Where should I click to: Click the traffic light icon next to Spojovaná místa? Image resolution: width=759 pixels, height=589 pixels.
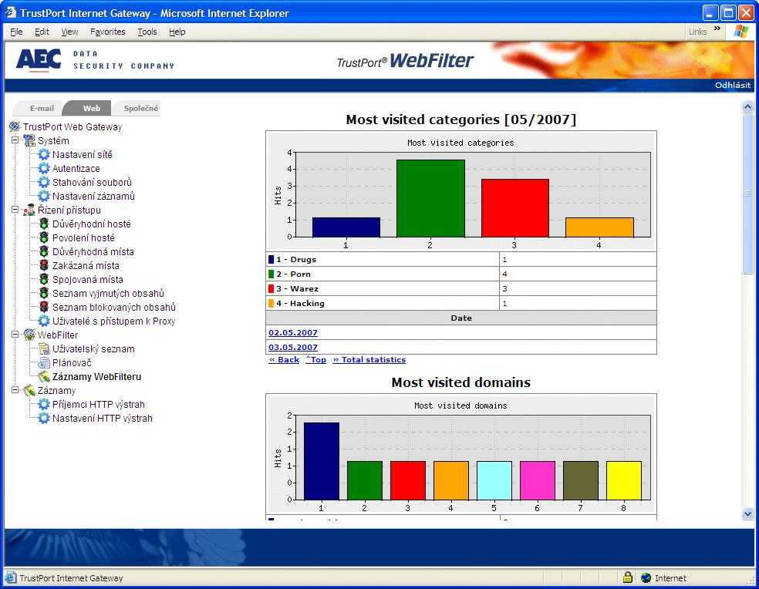(43, 279)
